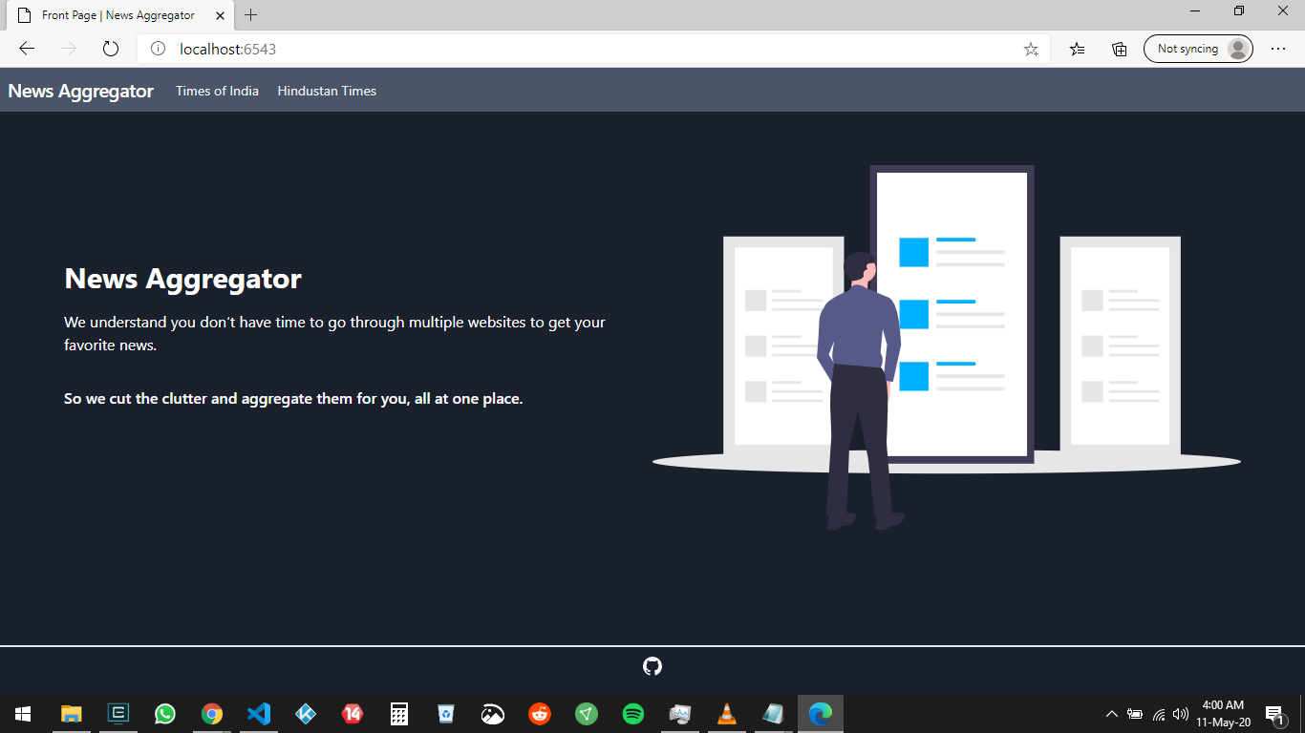The image size is (1305, 733).
Task: Open Kodi from the taskbar
Action: tap(306, 714)
